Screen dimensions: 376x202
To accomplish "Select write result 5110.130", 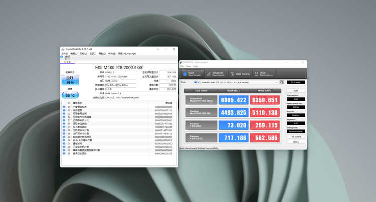I will pos(265,113).
